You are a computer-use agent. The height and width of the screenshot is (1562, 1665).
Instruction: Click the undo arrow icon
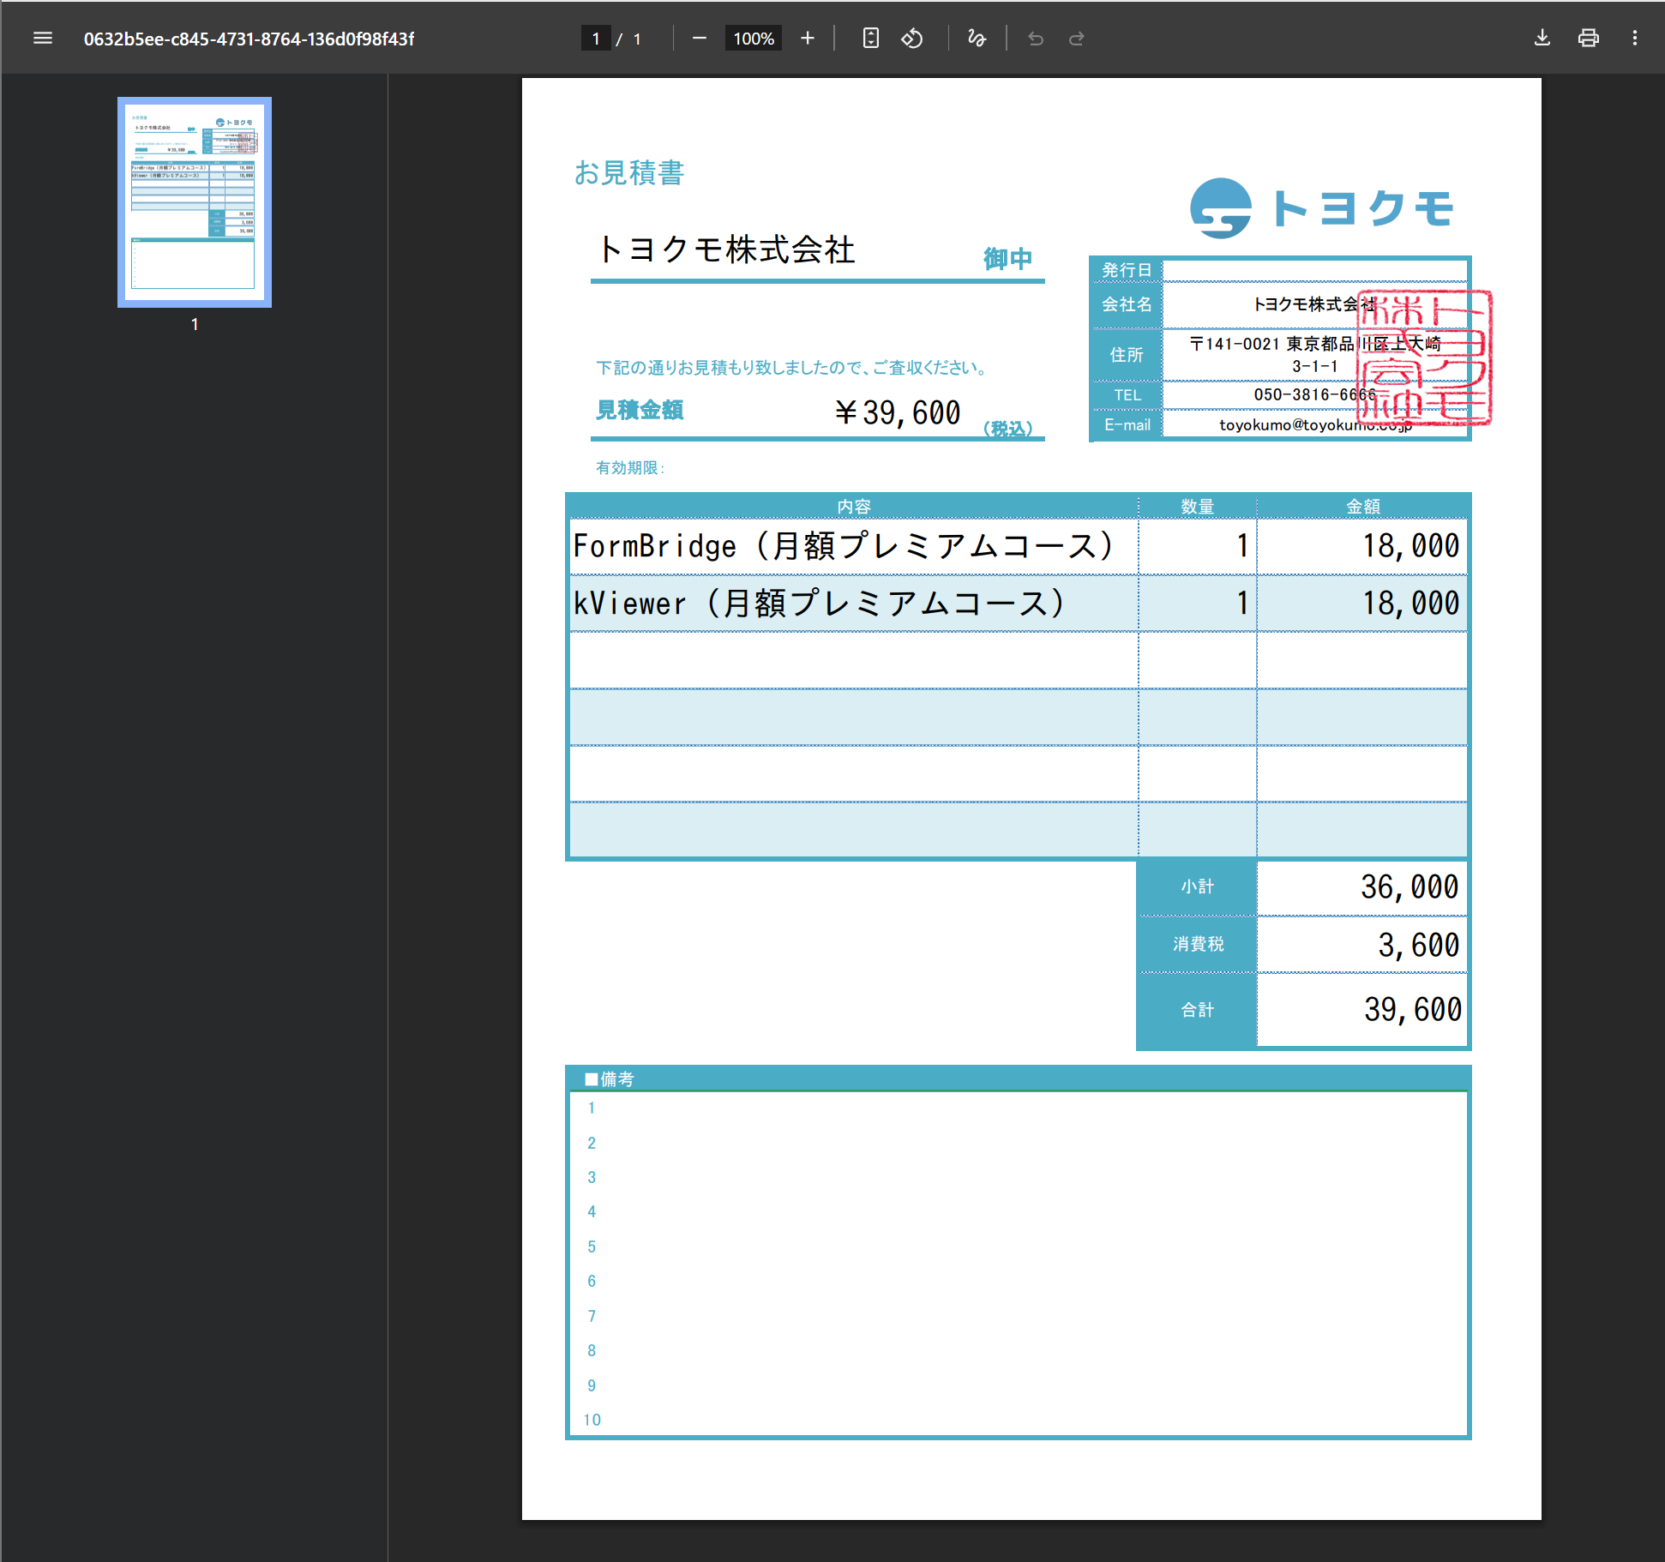pos(1036,38)
